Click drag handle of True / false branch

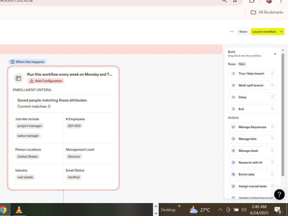(272, 73)
